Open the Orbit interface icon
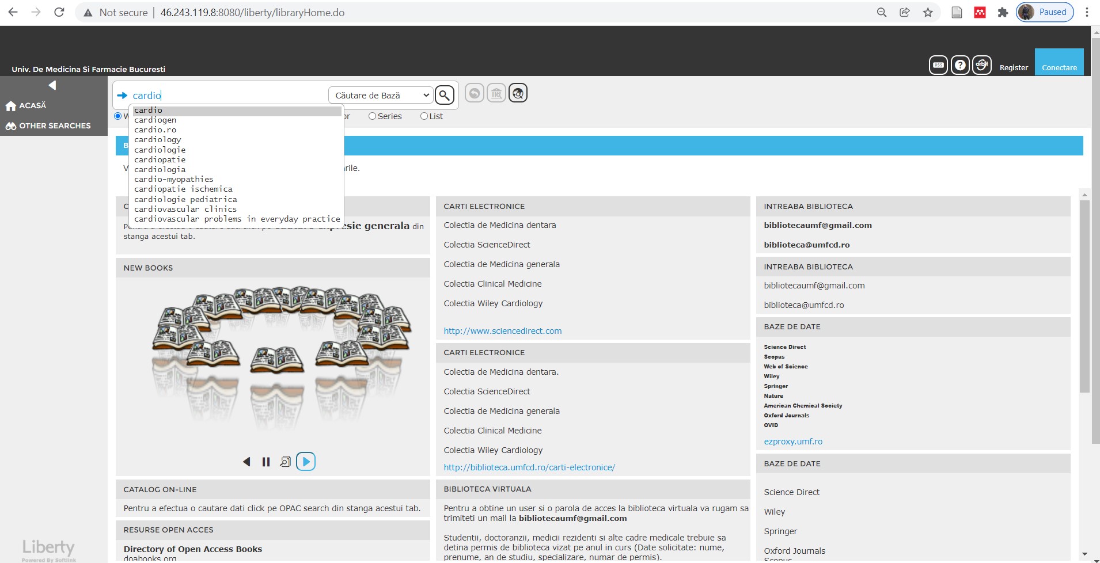This screenshot has width=1100, height=563. pyautogui.click(x=981, y=66)
